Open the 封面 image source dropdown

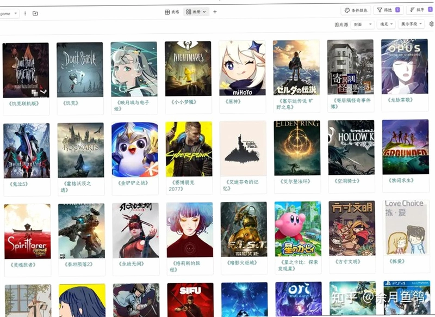coord(362,25)
